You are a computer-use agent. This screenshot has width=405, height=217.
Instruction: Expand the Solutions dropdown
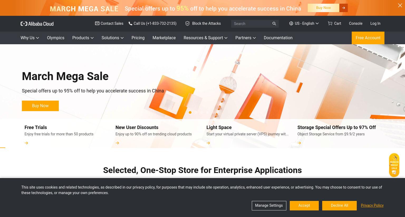tap(113, 38)
